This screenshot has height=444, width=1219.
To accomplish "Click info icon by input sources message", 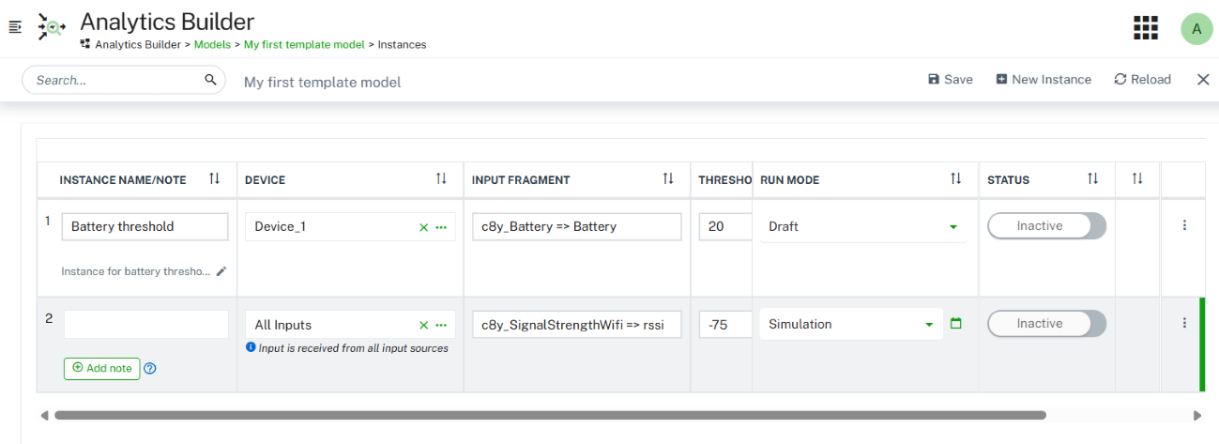I will tap(251, 347).
